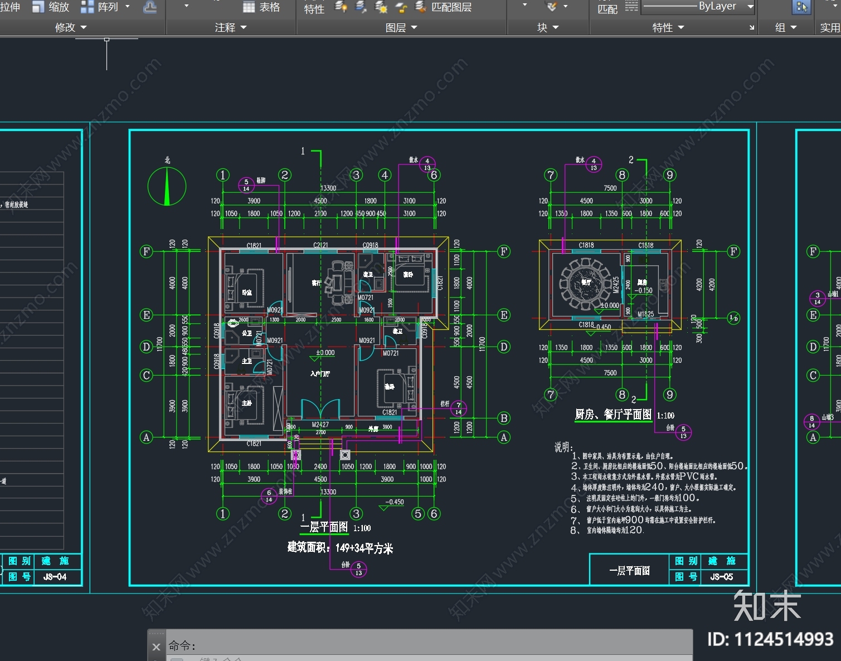Click the Scale (缩放) tool icon
The image size is (841, 661).
coord(38,7)
